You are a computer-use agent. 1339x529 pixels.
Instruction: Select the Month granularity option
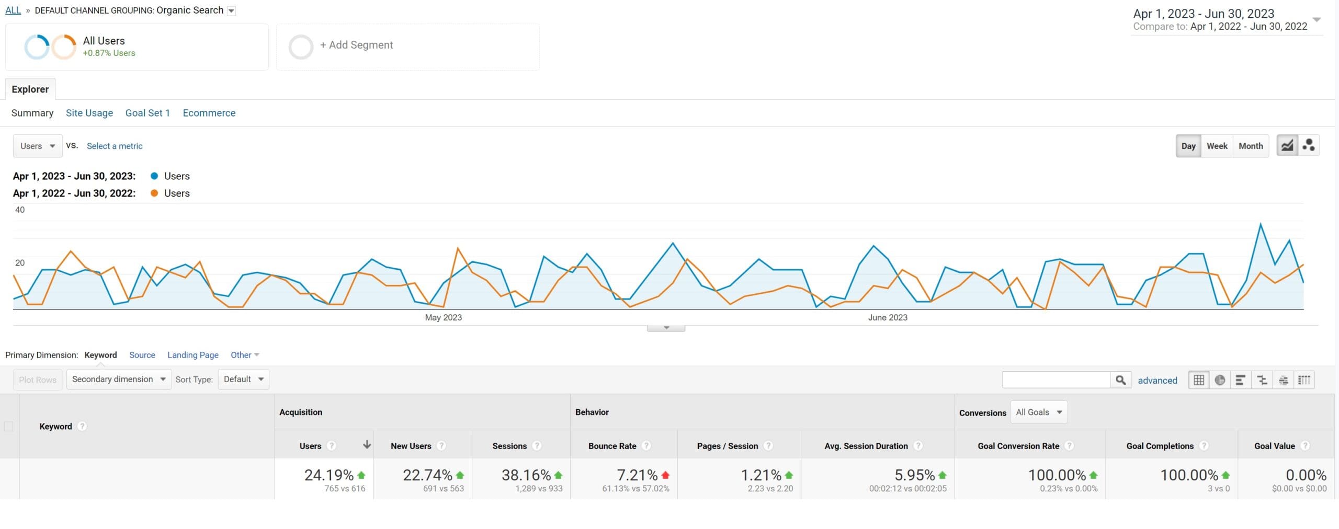point(1251,146)
